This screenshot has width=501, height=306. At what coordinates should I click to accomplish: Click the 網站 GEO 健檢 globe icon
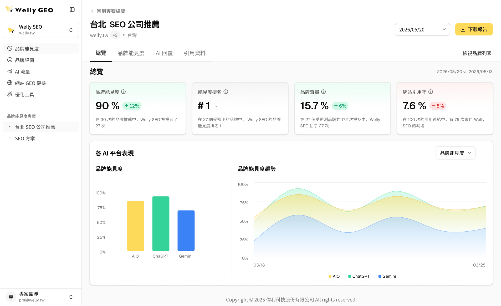10,83
